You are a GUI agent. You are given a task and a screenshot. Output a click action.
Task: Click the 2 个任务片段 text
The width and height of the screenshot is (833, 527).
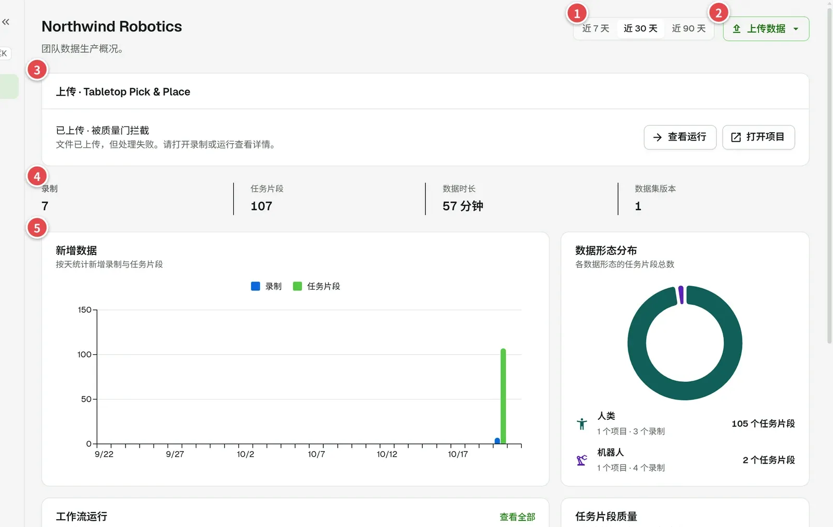(769, 460)
